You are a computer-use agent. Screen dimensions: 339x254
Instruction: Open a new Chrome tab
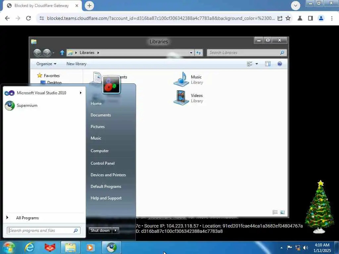89,6
